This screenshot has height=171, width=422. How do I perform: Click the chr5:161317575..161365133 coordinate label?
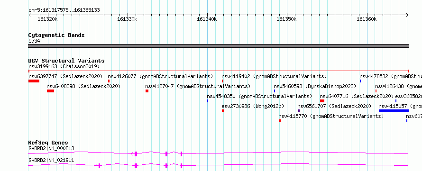click(64, 10)
